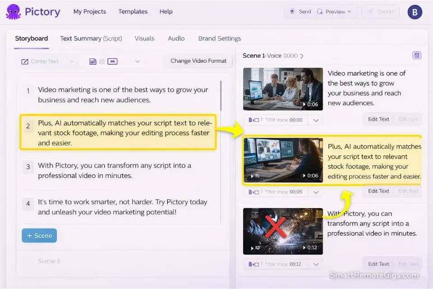Open the Text Summary (Script) tab

click(x=91, y=38)
